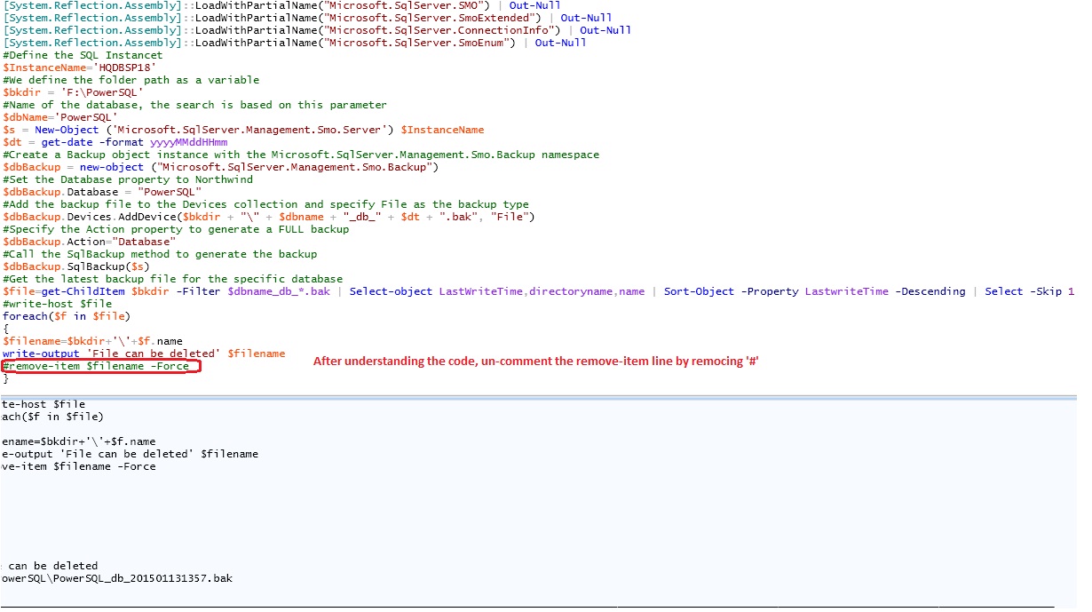Click the commented remove-item line in the red box
Screen dimensions: 1092x612
[99, 366]
